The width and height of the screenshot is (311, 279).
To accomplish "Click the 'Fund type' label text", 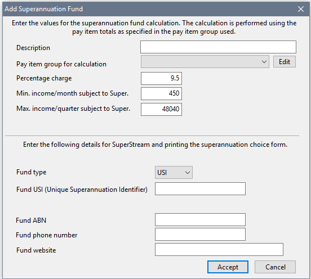I will click(32, 172).
